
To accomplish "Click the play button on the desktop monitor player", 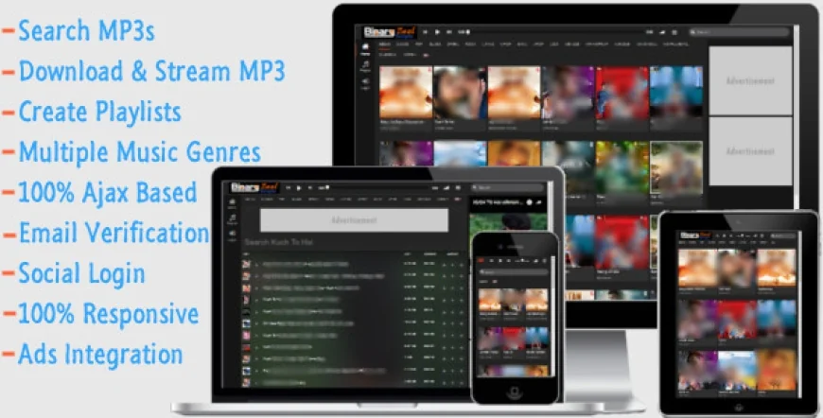I will 437,32.
